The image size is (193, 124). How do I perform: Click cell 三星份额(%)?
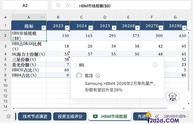coord(29,59)
